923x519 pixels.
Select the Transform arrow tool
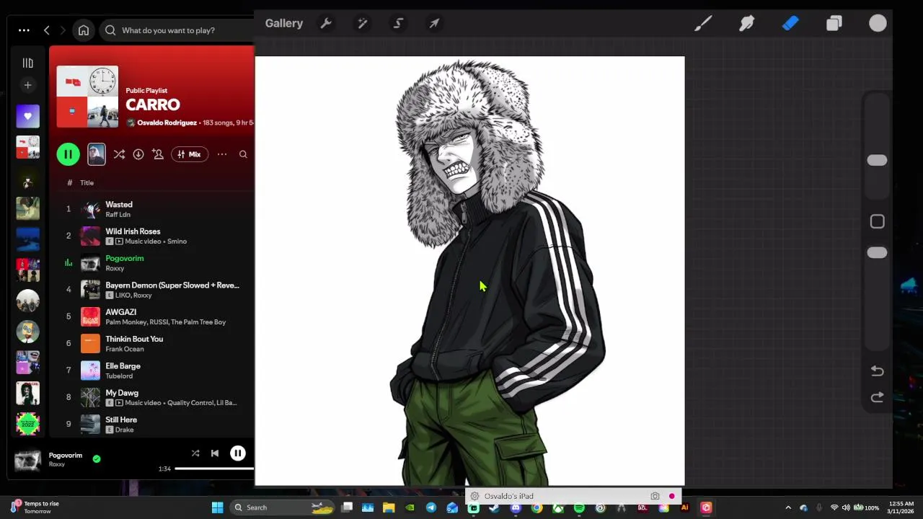tap(434, 23)
